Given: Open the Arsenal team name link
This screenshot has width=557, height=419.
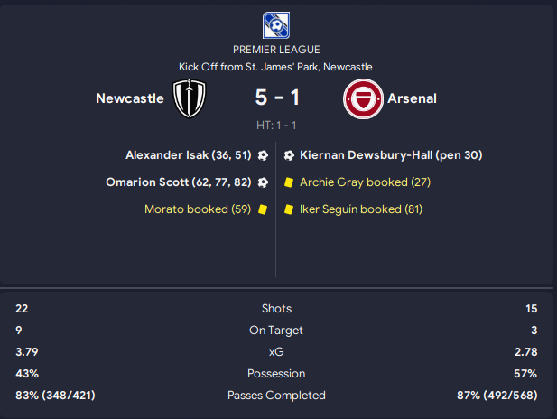Looking at the screenshot, I should pos(412,98).
